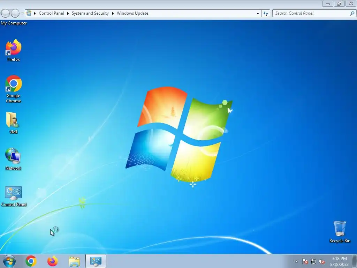Click the Show desktop strip
Image resolution: width=357 pixels, height=268 pixels.
(x=355, y=261)
